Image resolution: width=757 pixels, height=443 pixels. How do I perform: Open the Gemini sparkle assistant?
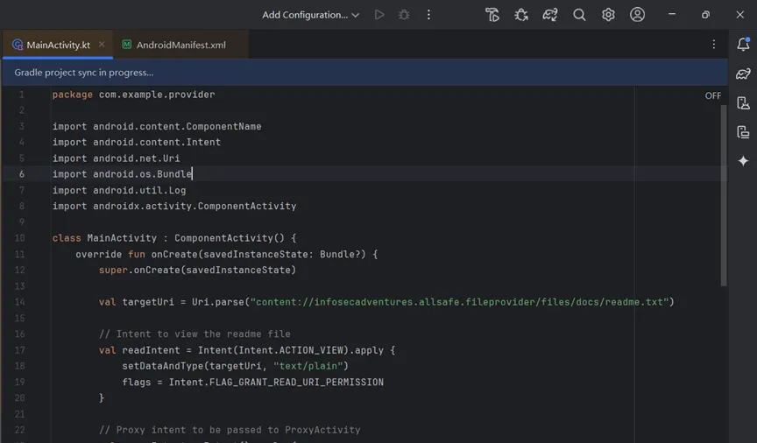[743, 161]
